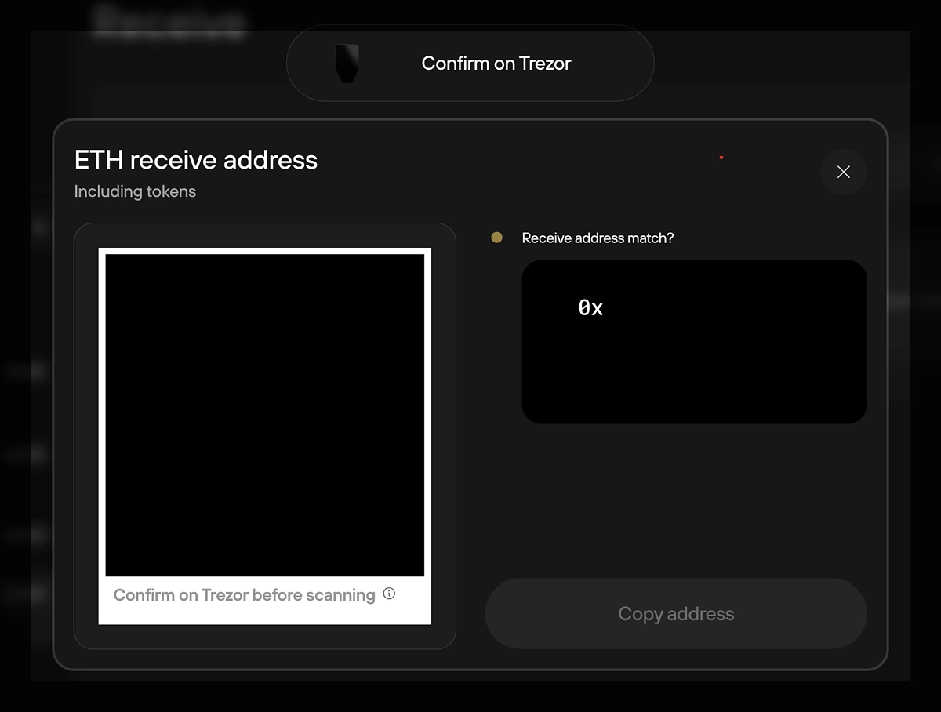Click the yellow status dot indicator

[496, 237]
